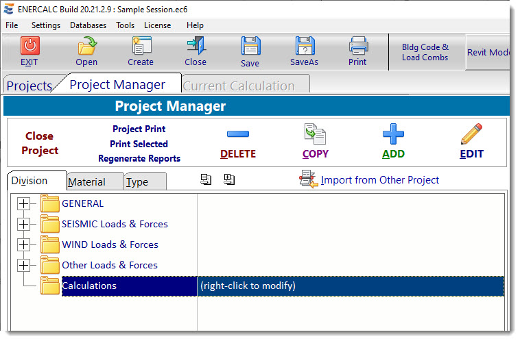Open a file with the Open folder icon
The height and width of the screenshot is (341, 520).
click(x=86, y=46)
